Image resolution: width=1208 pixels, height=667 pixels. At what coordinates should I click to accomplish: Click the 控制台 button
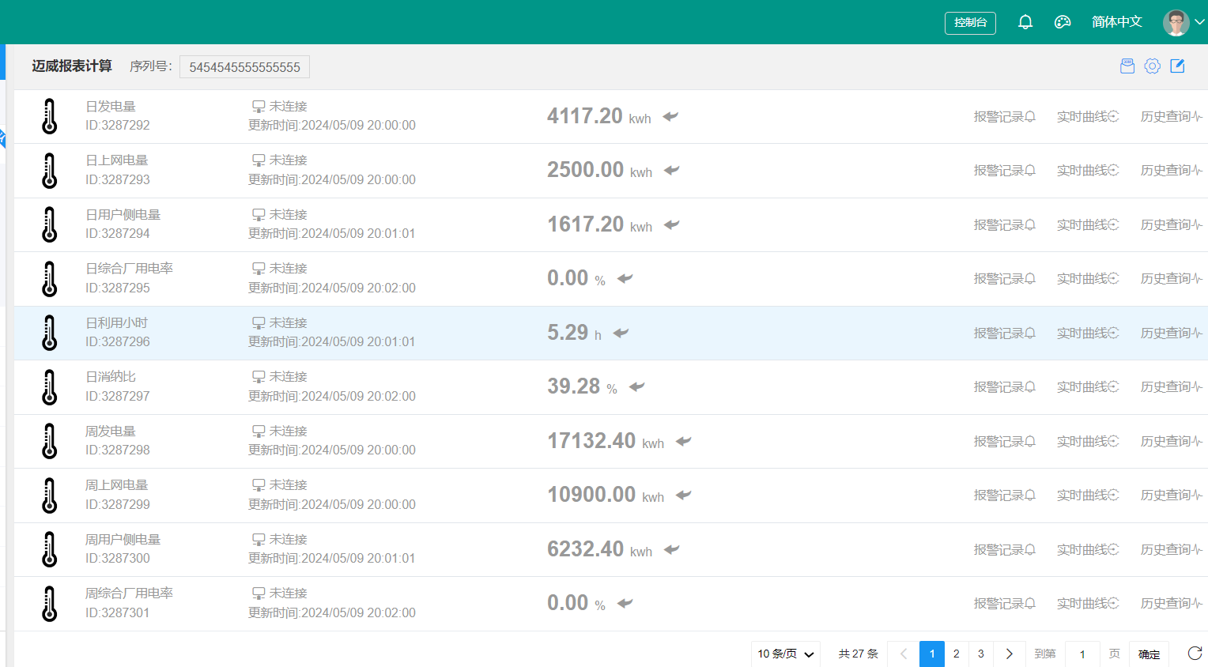pyautogui.click(x=970, y=23)
